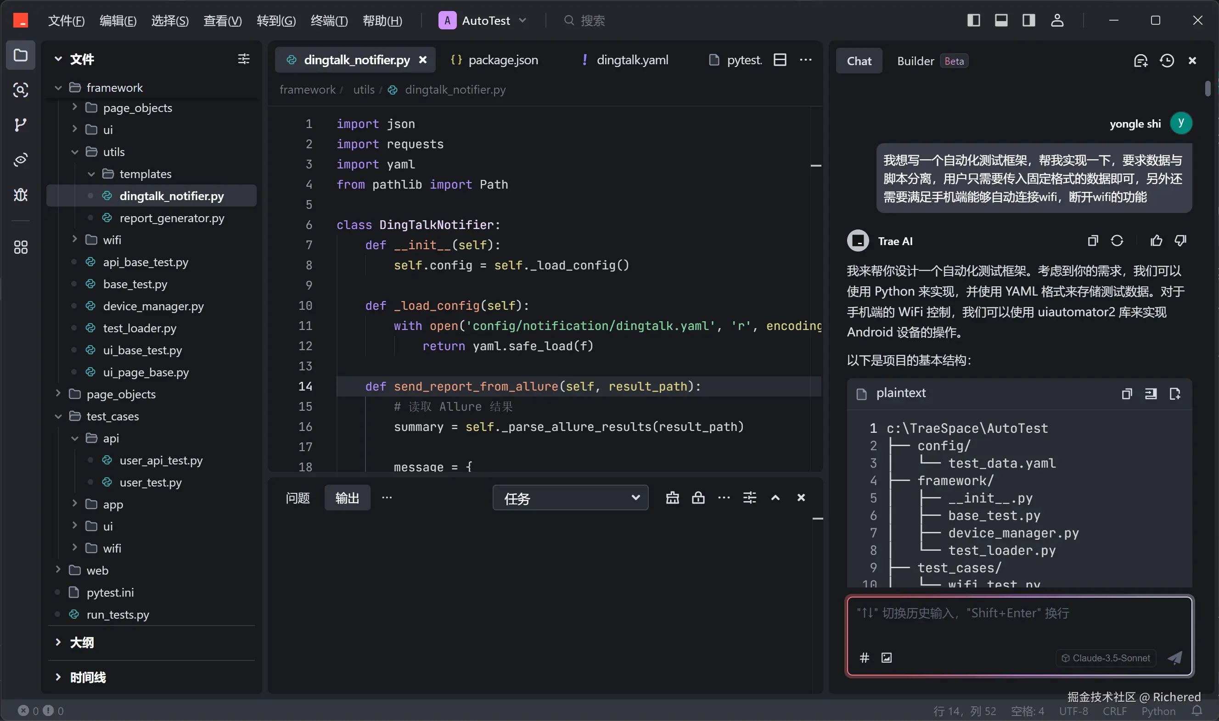Switch to the Builder tab
Image resolution: width=1219 pixels, height=721 pixels.
click(915, 61)
